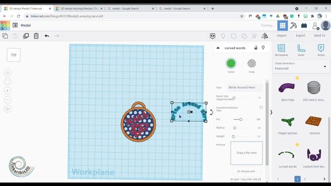Click Fit all in view button

(8, 82)
